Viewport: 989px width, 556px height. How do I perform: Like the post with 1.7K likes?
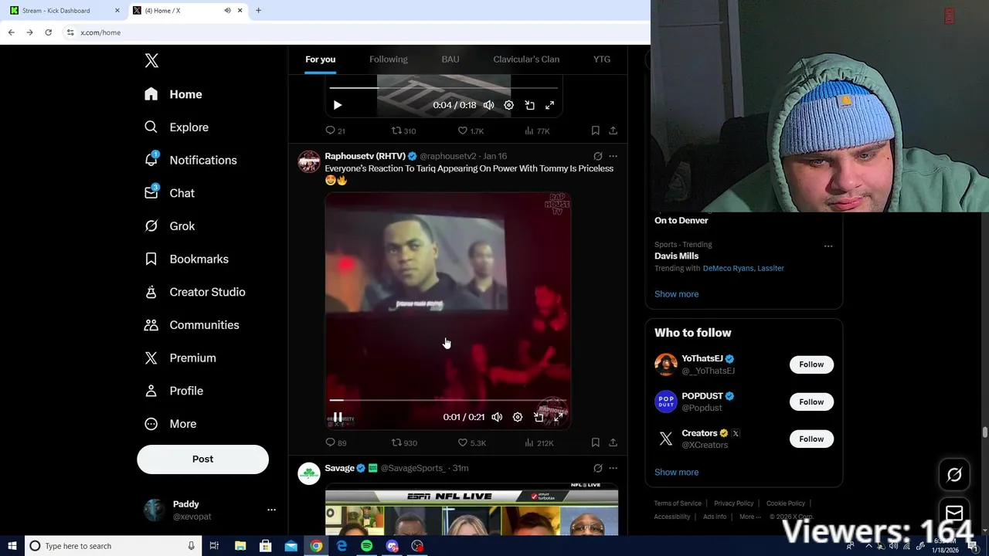point(471,131)
